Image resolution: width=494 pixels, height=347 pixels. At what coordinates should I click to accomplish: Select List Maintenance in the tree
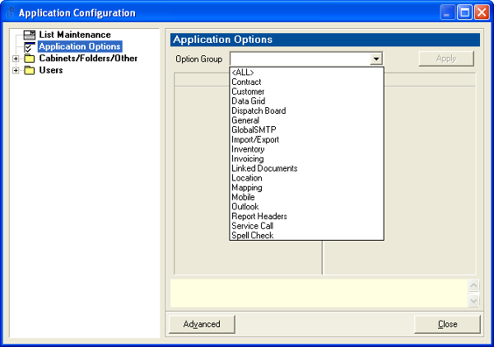[x=75, y=35]
